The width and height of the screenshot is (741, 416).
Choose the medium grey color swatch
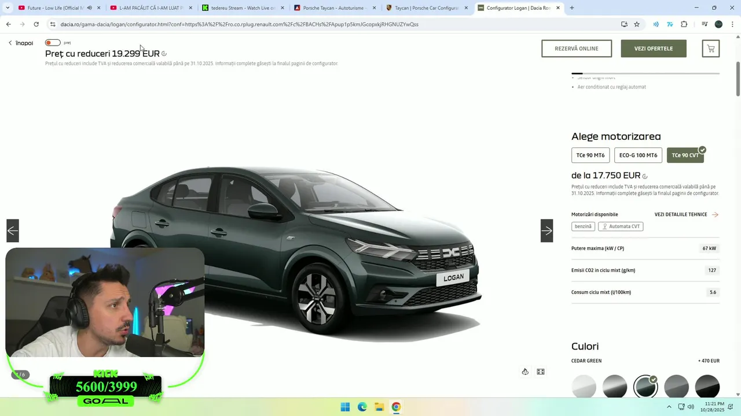676,387
